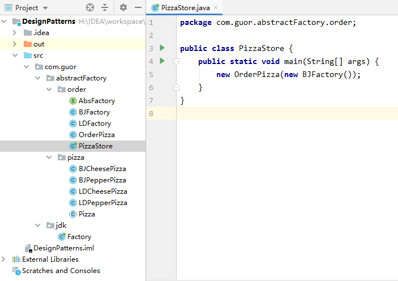Select the OrderPizza class icon
Viewport: 398px width, 281px height.
click(73, 135)
